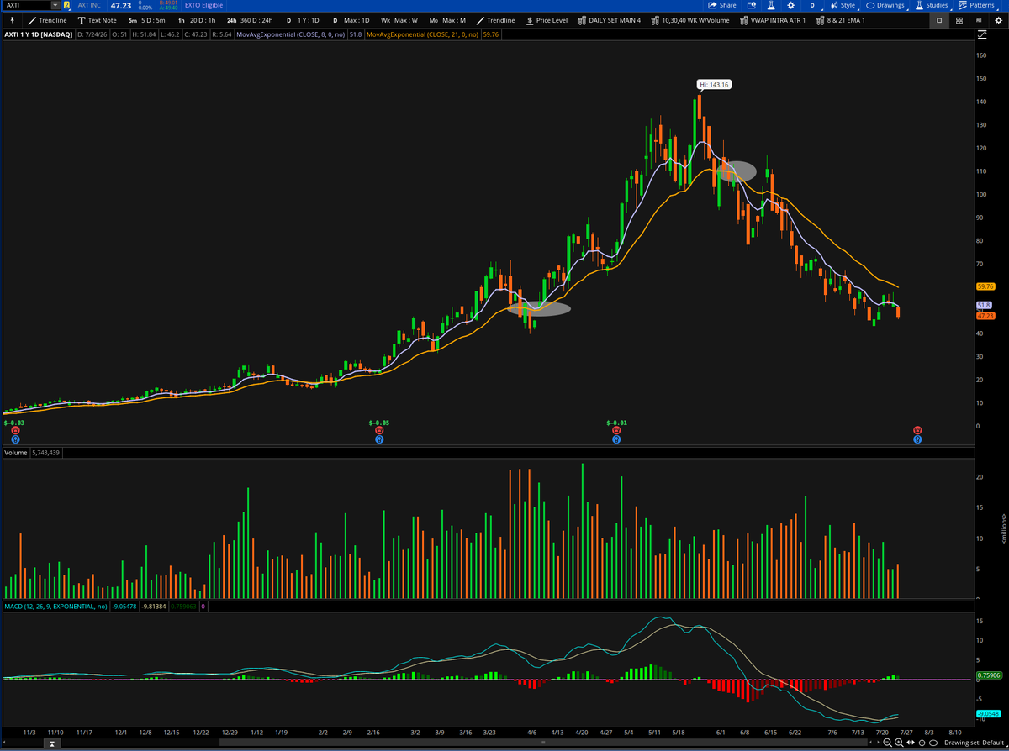
Task: Click the AXTI 1 Y 1D [NASDAQ] chart title
Action: [x=39, y=34]
